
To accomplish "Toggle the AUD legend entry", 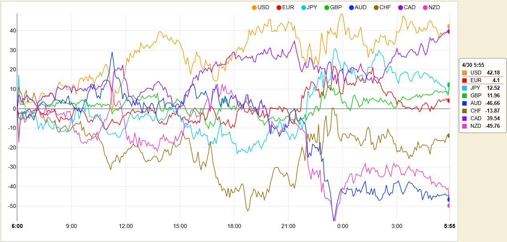I will pyautogui.click(x=352, y=7).
